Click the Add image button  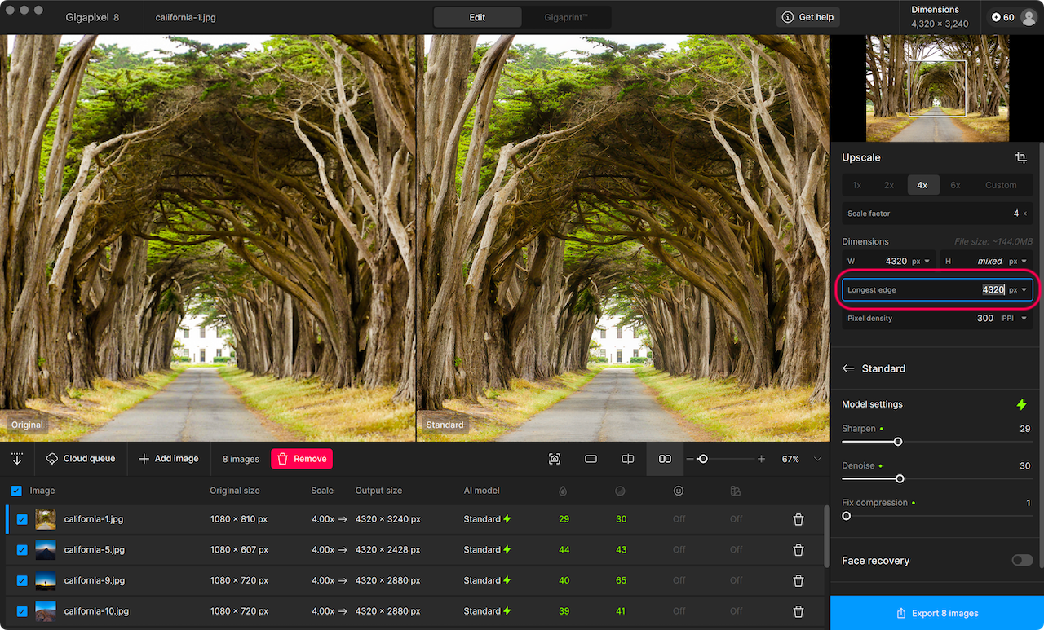[x=169, y=459]
